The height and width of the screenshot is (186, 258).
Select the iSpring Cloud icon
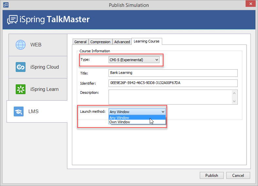click(21, 67)
